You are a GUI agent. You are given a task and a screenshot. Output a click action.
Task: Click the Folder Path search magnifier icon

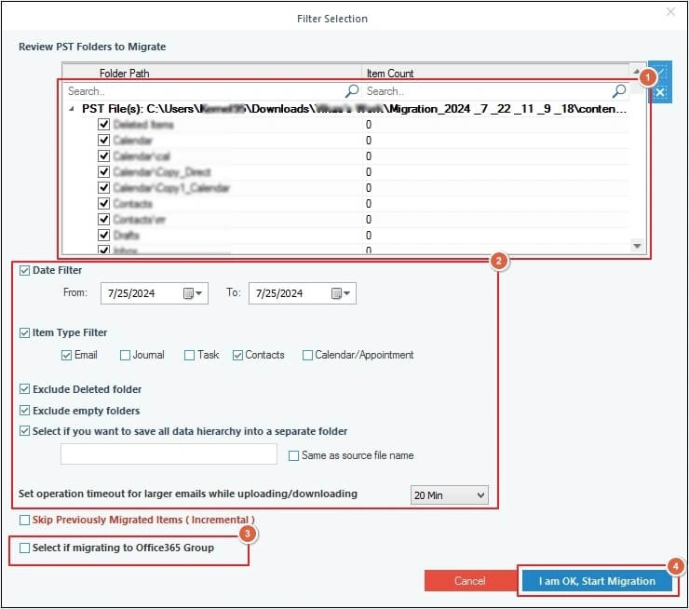click(x=352, y=91)
